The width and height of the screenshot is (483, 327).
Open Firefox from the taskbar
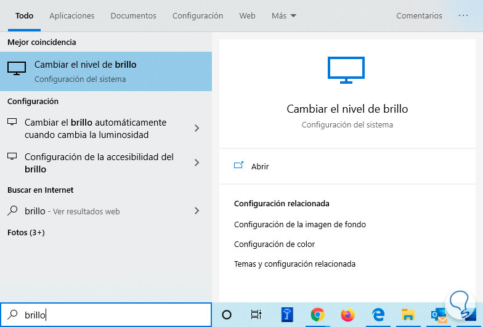click(x=347, y=315)
